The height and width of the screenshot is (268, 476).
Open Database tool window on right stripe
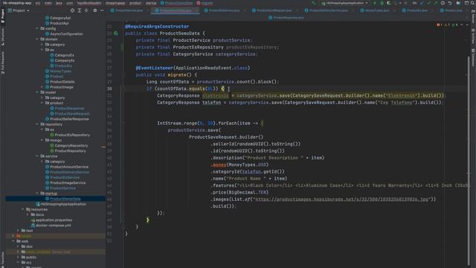tap(473, 57)
